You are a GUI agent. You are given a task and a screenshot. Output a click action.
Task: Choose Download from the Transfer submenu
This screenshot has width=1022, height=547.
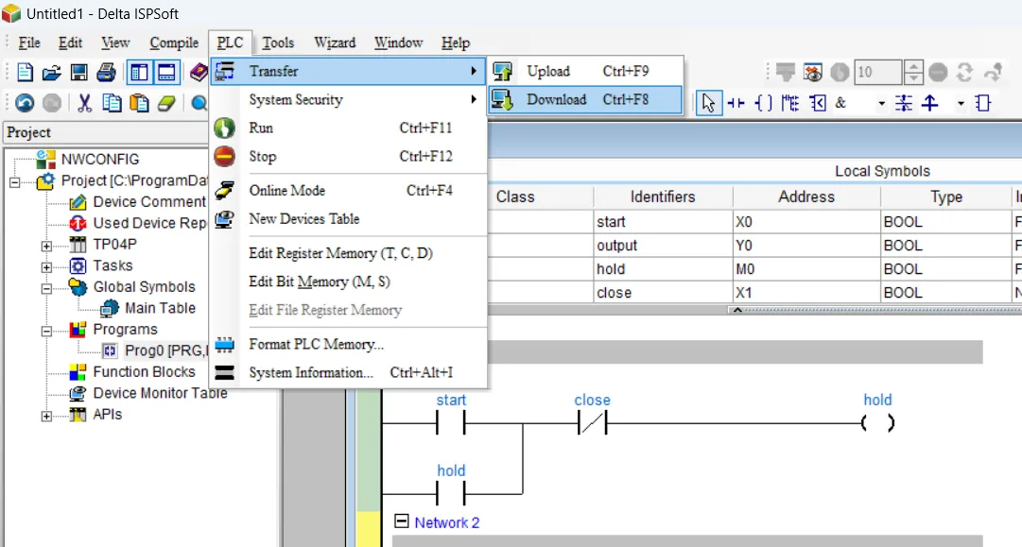585,99
